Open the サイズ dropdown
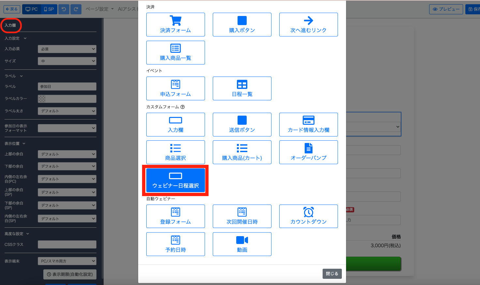The height and width of the screenshot is (285, 480). click(x=67, y=61)
